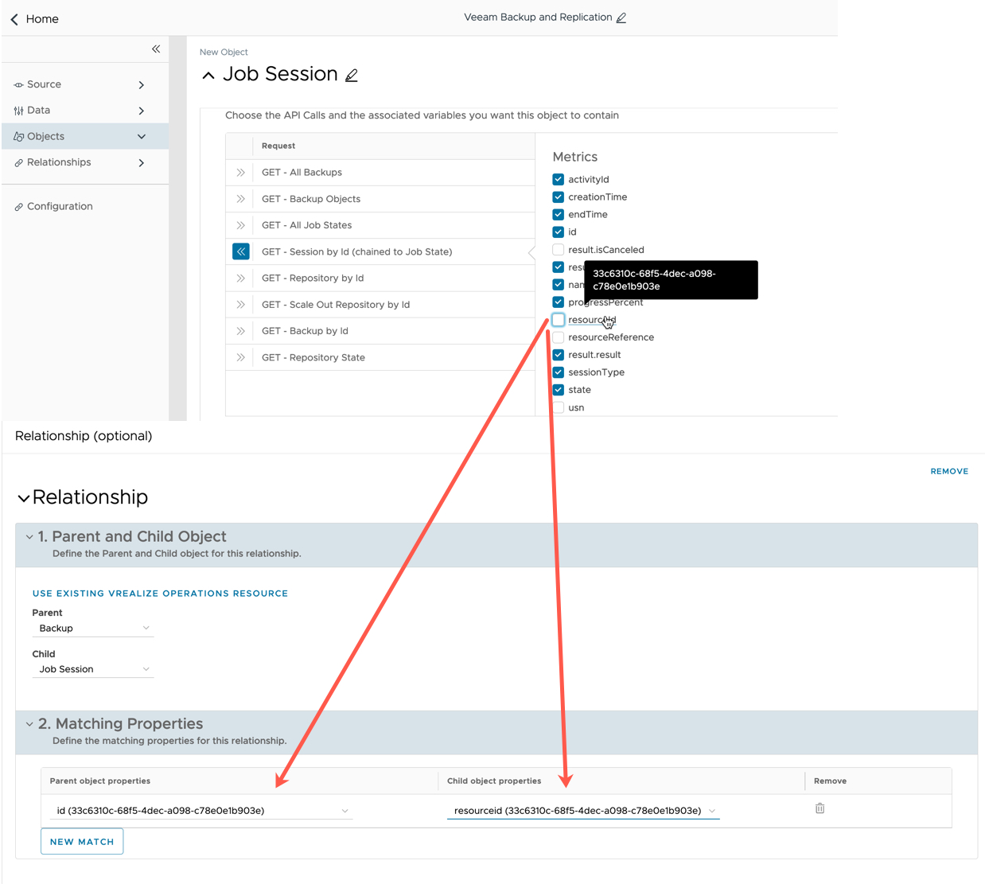Expand the Source menu chevron
This screenshot has height=884, width=985.
tap(142, 85)
